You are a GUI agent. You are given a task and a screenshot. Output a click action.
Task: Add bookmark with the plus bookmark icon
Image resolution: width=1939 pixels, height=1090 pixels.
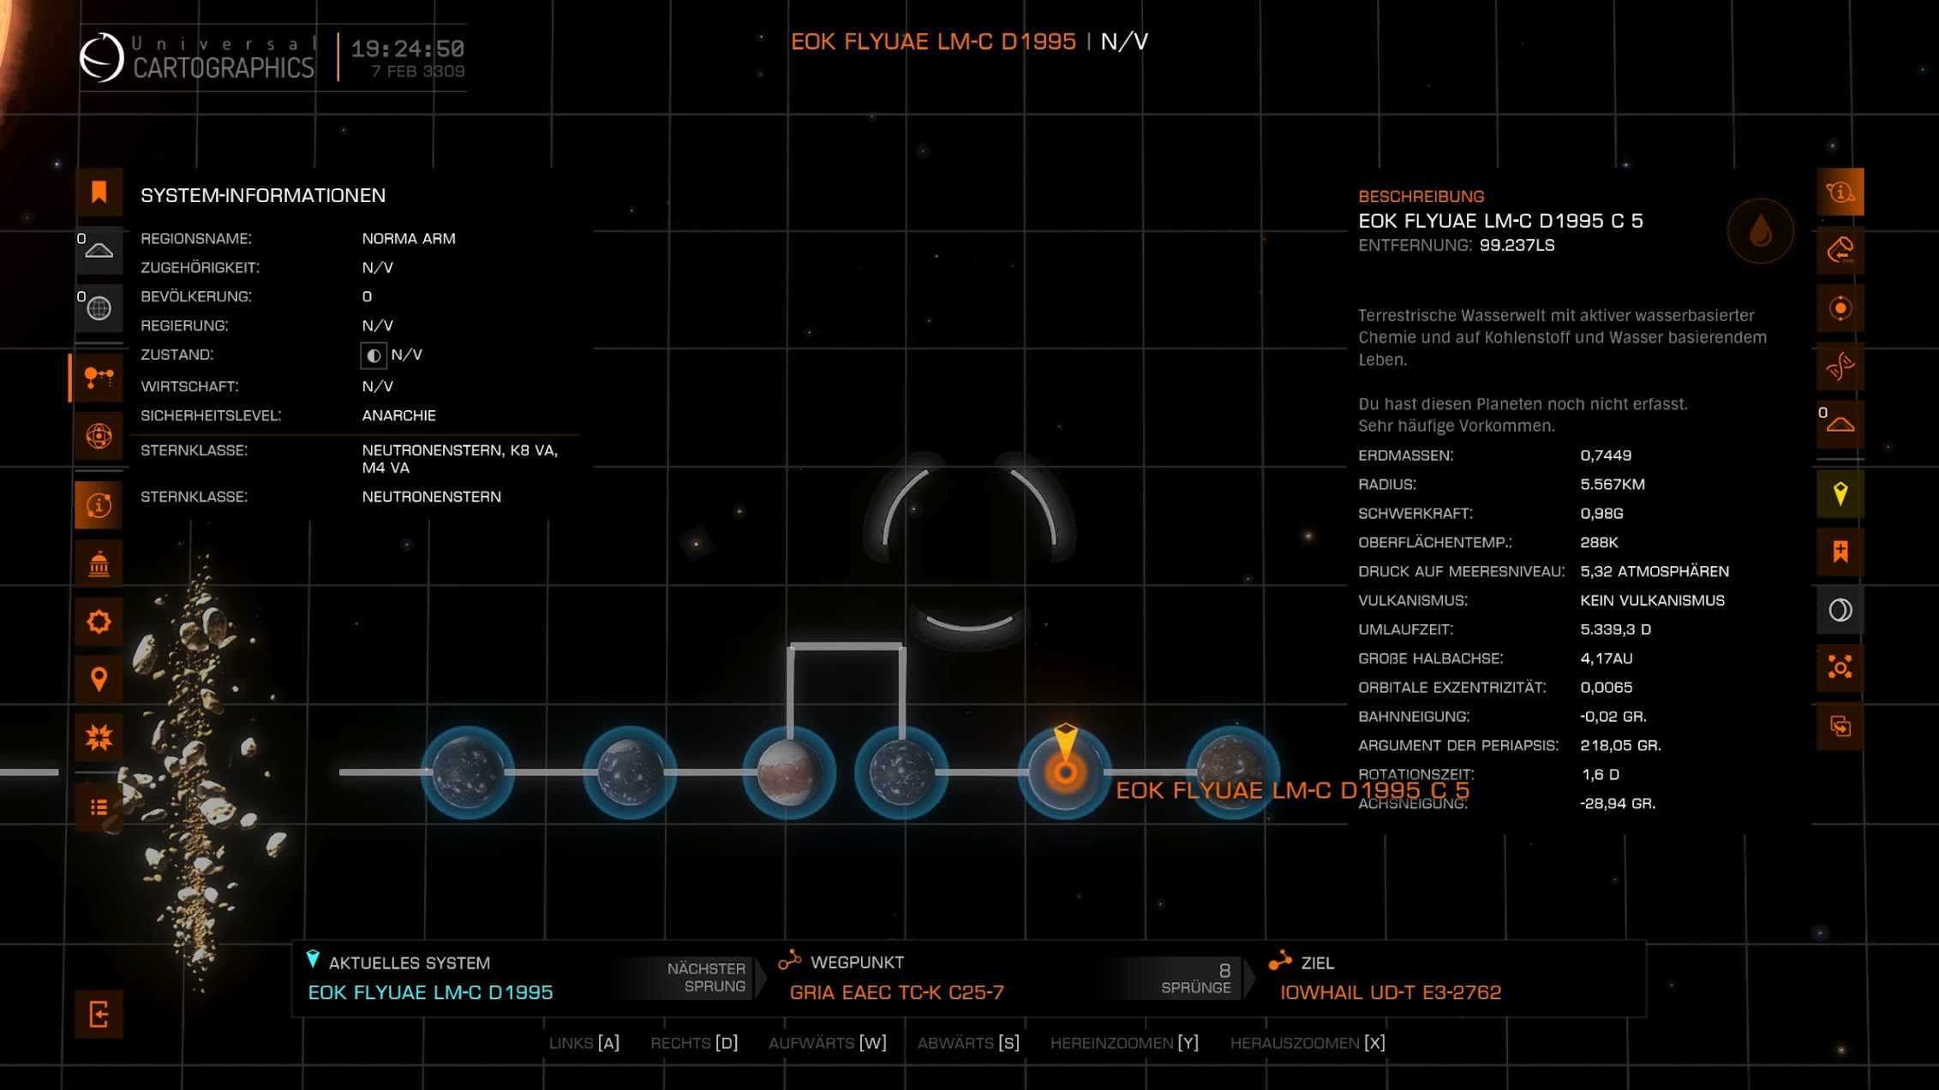click(1840, 551)
